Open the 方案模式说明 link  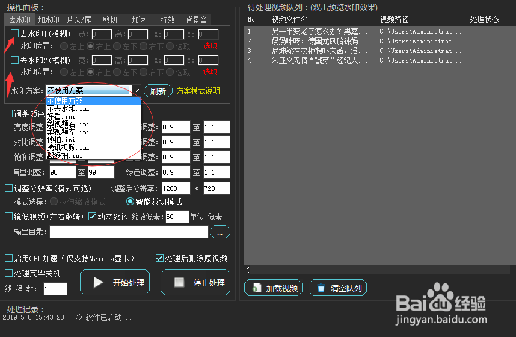[x=198, y=91]
